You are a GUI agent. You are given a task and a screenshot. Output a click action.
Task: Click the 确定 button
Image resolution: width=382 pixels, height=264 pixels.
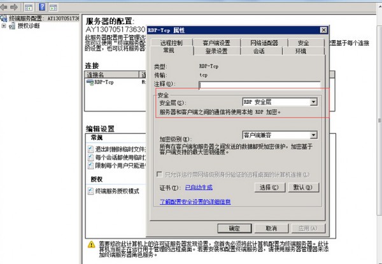[234, 228]
